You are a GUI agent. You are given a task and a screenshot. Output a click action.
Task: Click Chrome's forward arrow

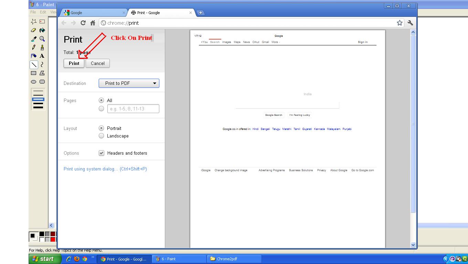pyautogui.click(x=73, y=23)
